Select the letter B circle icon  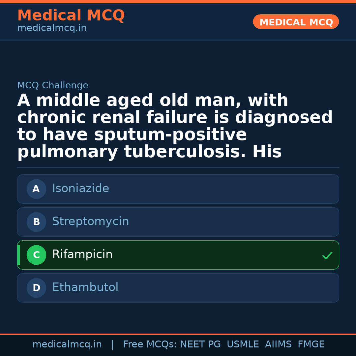pyautogui.click(x=36, y=222)
